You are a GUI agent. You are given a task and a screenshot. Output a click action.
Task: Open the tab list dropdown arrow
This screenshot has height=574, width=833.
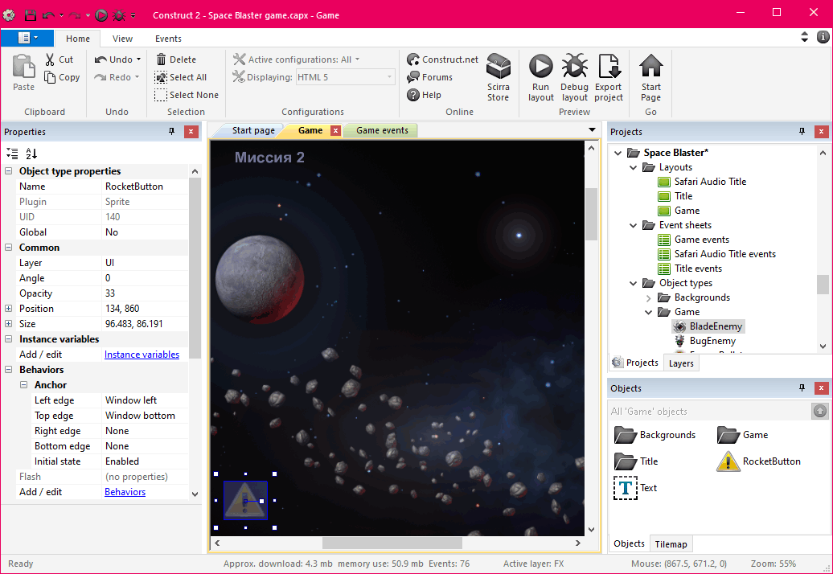coord(592,130)
